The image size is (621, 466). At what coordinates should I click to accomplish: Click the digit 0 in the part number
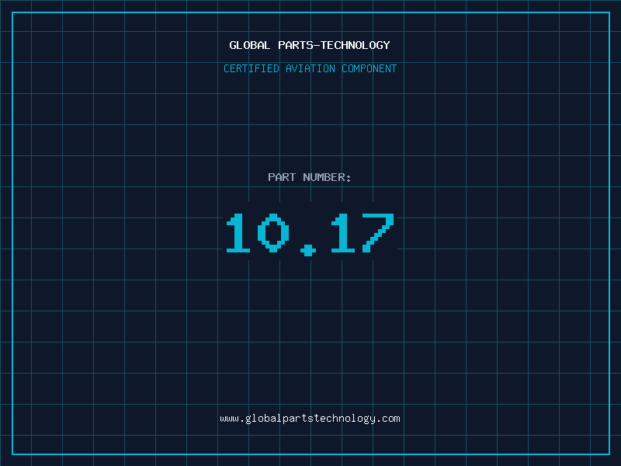[273, 233]
